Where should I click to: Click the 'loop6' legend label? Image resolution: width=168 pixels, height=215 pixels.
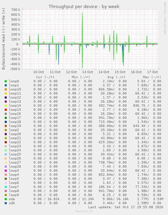[14, 183]
